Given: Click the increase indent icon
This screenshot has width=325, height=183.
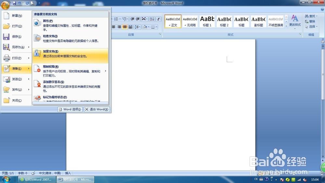Looking at the screenshot, I should tap(137, 19).
